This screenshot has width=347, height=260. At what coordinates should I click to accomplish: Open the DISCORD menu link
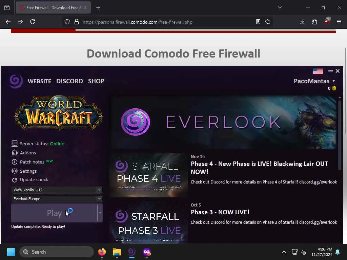(69, 81)
